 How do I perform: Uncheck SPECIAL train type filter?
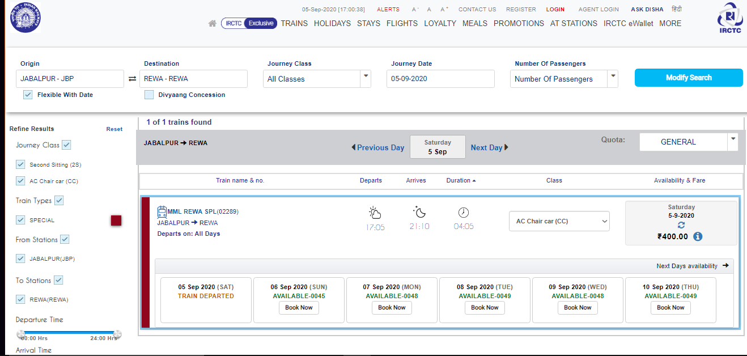[21, 220]
